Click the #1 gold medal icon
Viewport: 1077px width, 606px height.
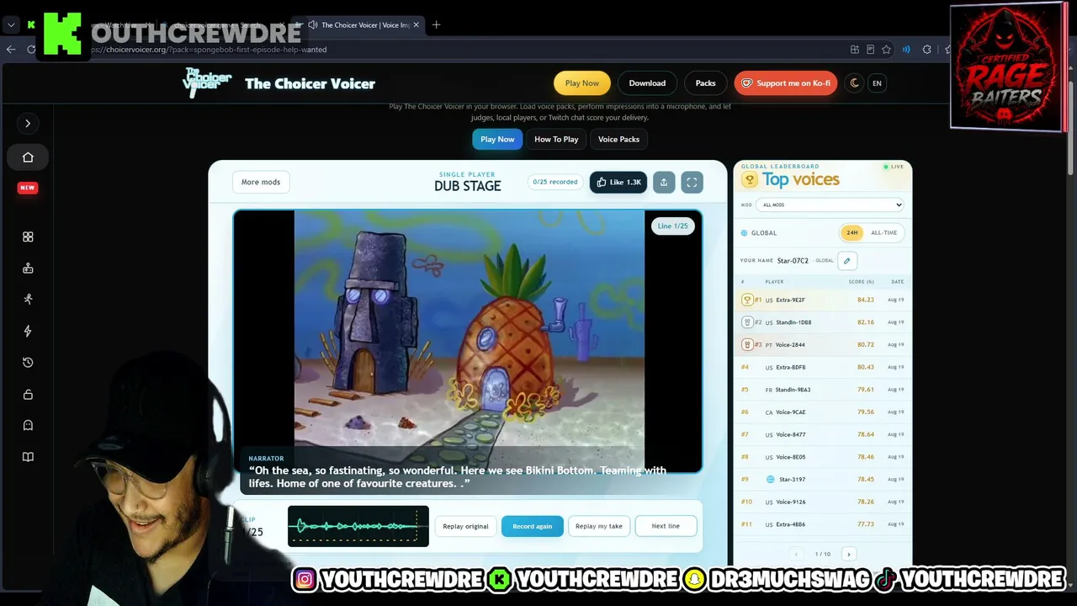tap(747, 300)
